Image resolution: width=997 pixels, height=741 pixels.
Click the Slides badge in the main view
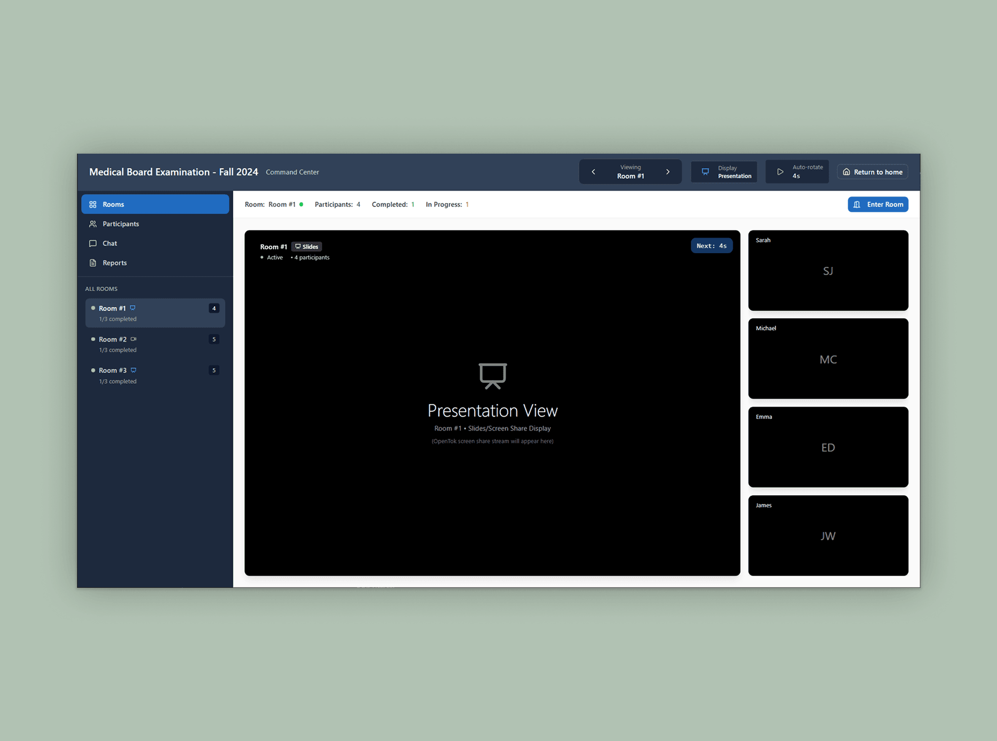[306, 246]
